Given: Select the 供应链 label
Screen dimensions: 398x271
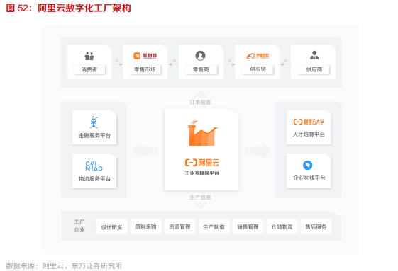Looking at the screenshot, I should click(x=258, y=69).
